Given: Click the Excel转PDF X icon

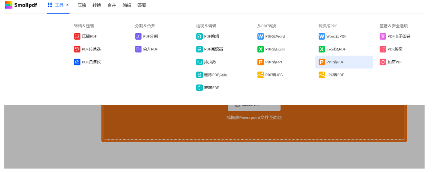Looking at the screenshot, I should pyautogui.click(x=322, y=49).
